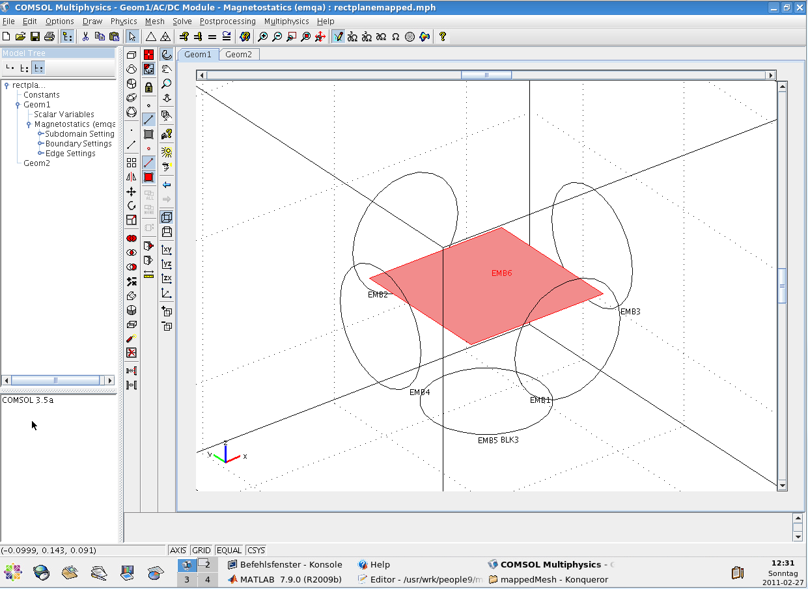The width and height of the screenshot is (808, 589).
Task: Collapse the Magnetostatics (emqa) node
Action: point(29,124)
